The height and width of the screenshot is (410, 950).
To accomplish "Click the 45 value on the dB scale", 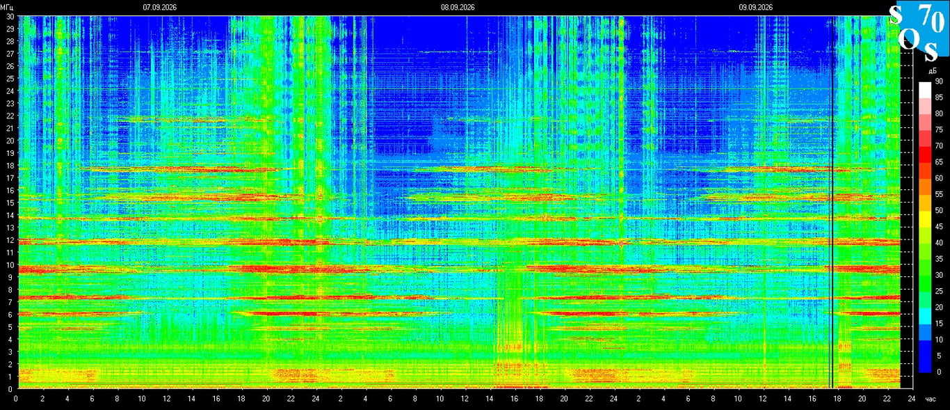I will [939, 226].
